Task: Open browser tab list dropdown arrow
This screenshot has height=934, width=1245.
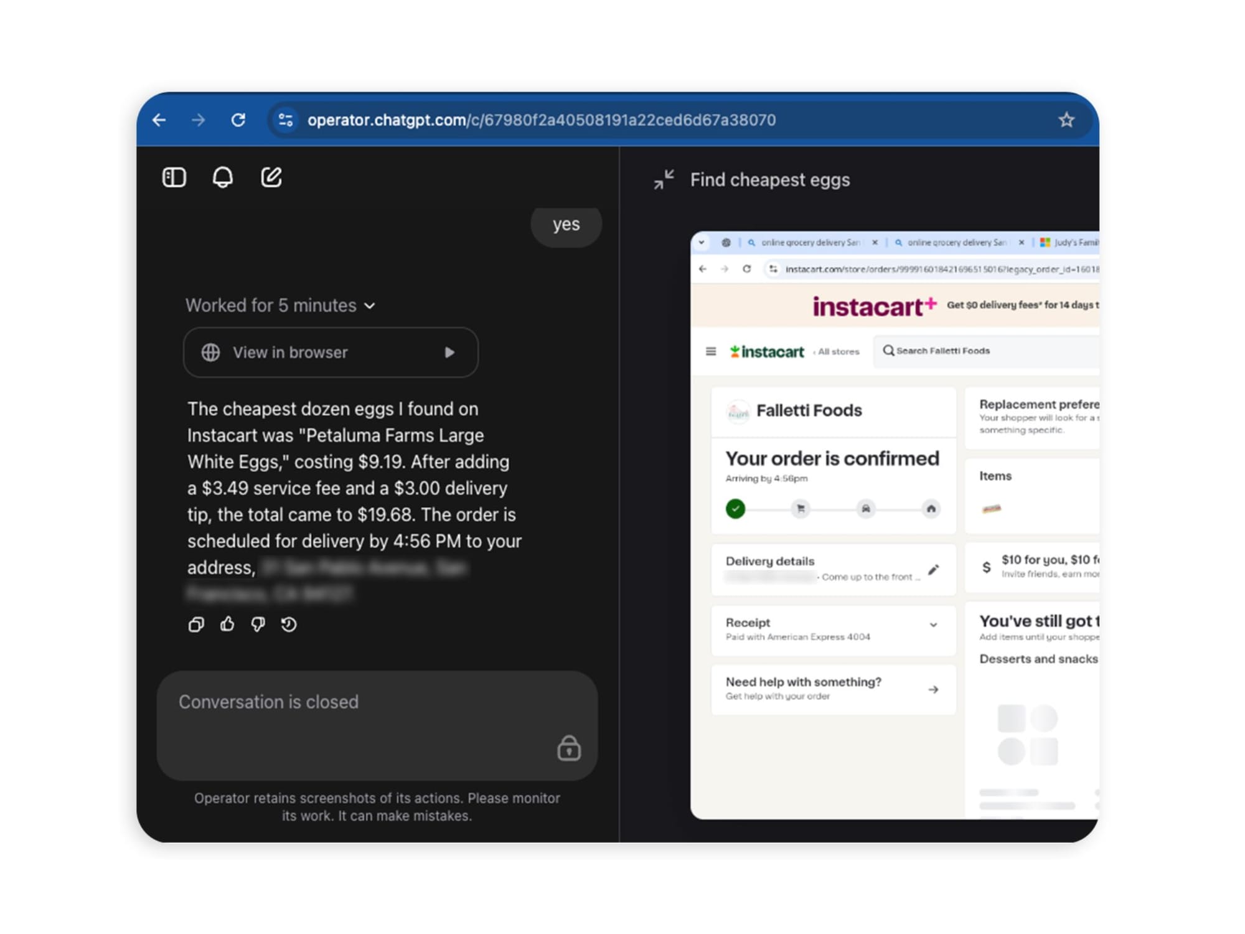Action: [x=702, y=242]
